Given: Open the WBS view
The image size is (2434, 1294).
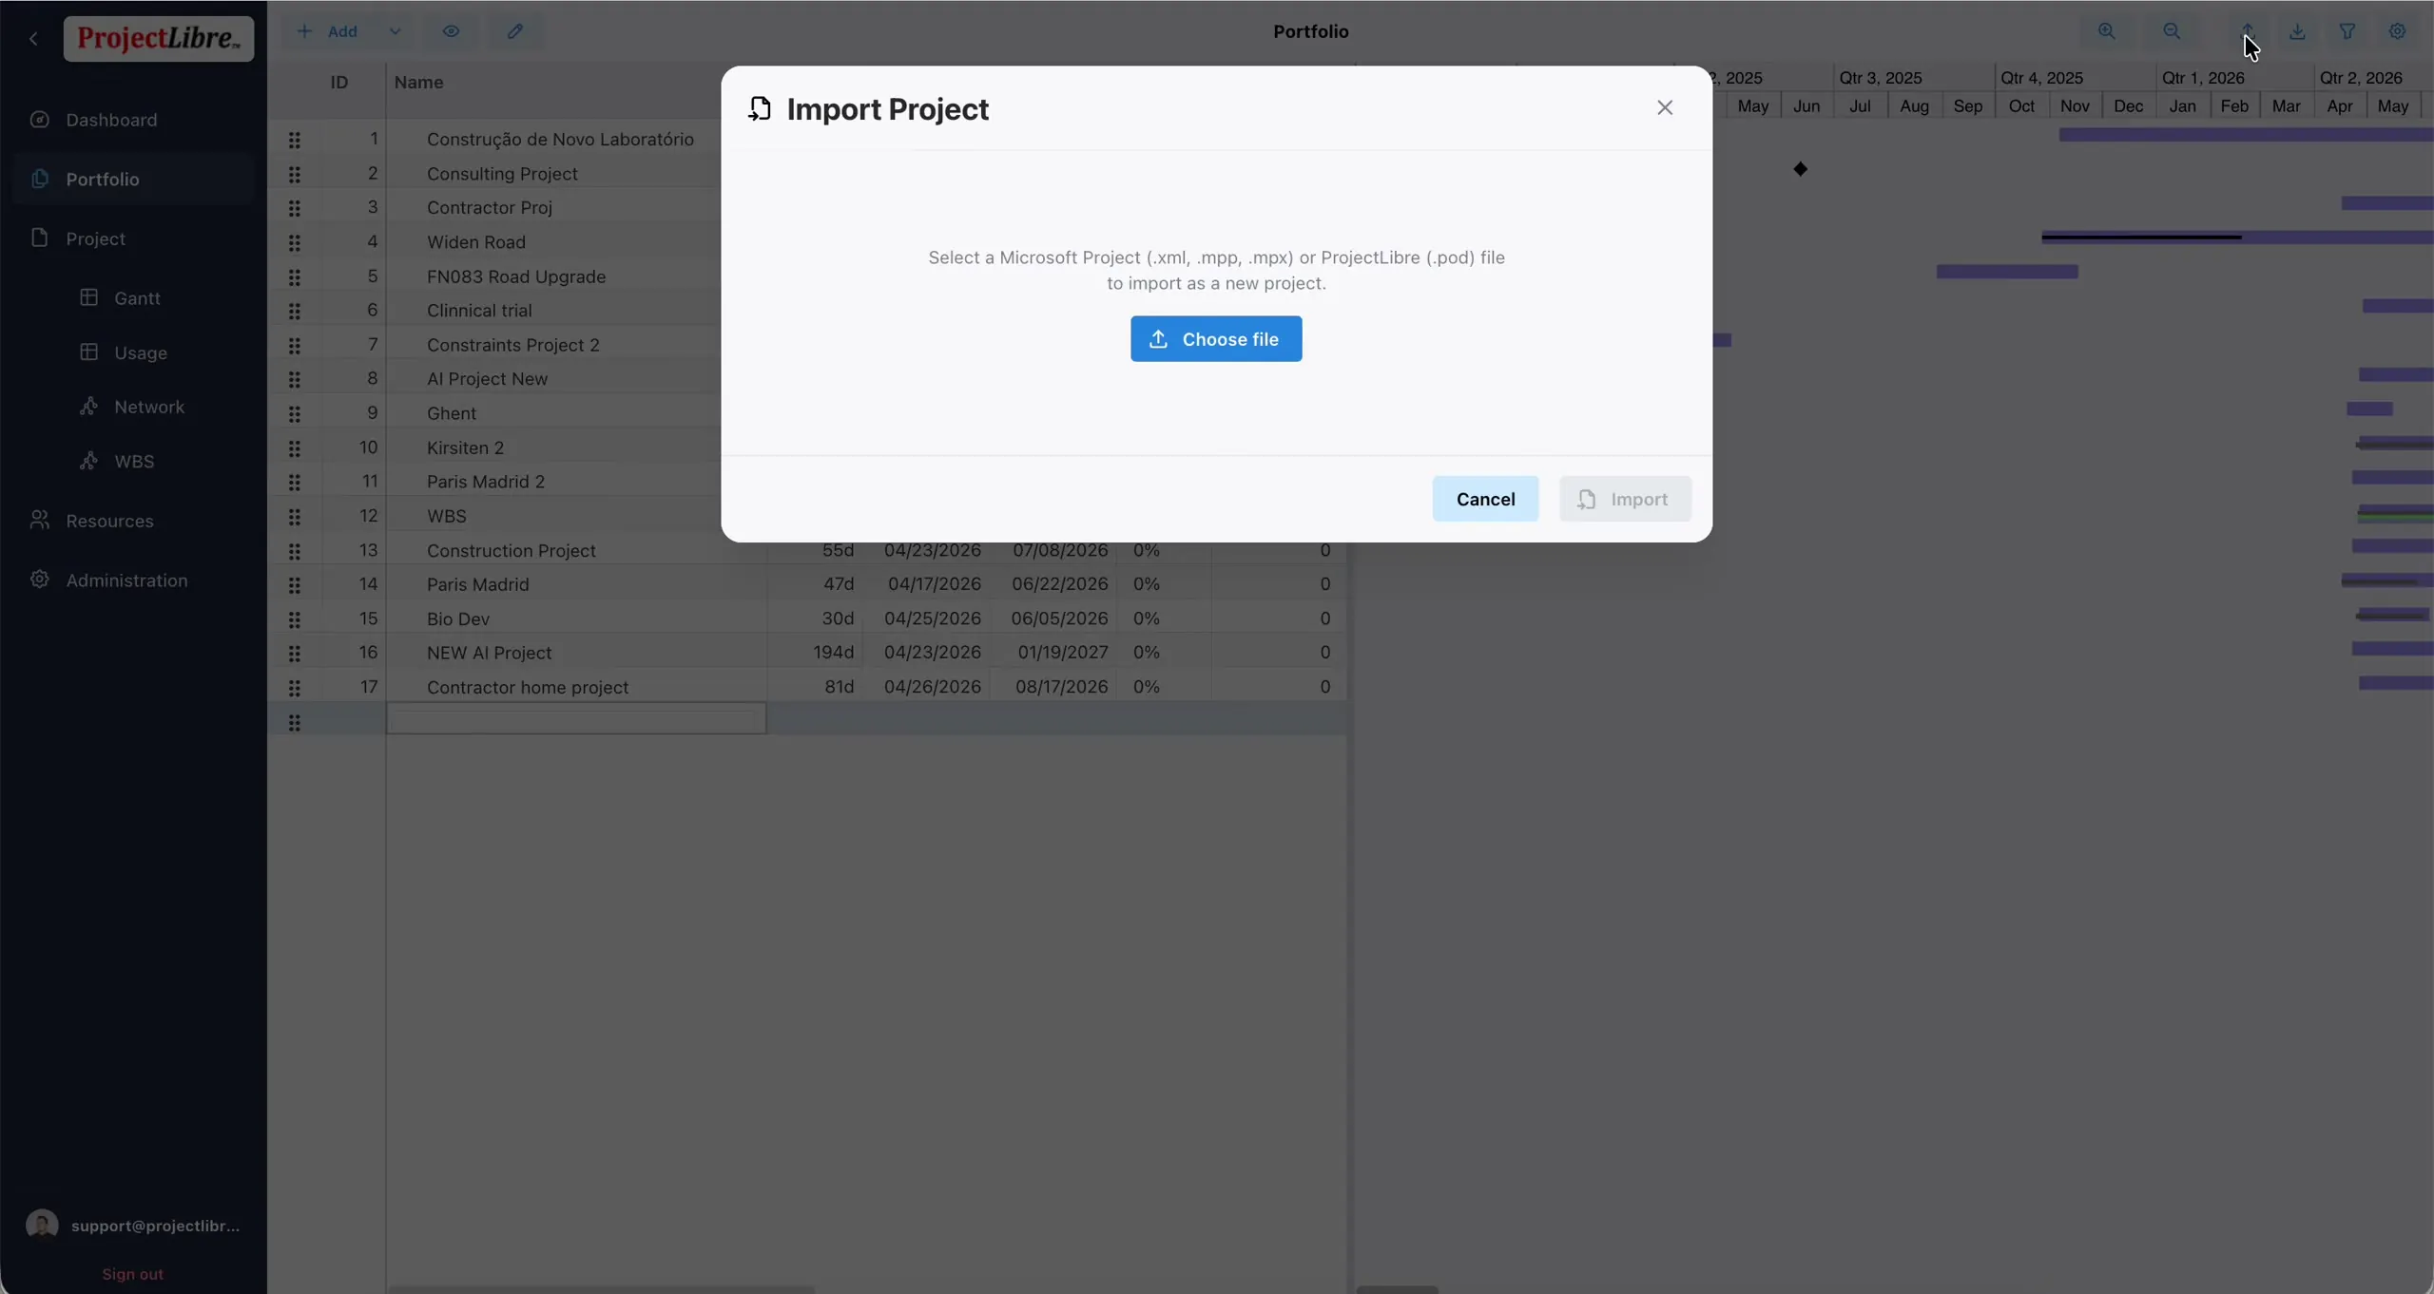Looking at the screenshot, I should tap(134, 461).
